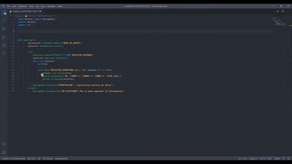Click 'writer= csv.writer(file)' line
This screenshot has height=164, width=292.
click(57, 73)
